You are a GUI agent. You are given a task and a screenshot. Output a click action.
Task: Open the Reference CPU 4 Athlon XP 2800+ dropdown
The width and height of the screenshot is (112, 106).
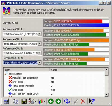(39, 62)
